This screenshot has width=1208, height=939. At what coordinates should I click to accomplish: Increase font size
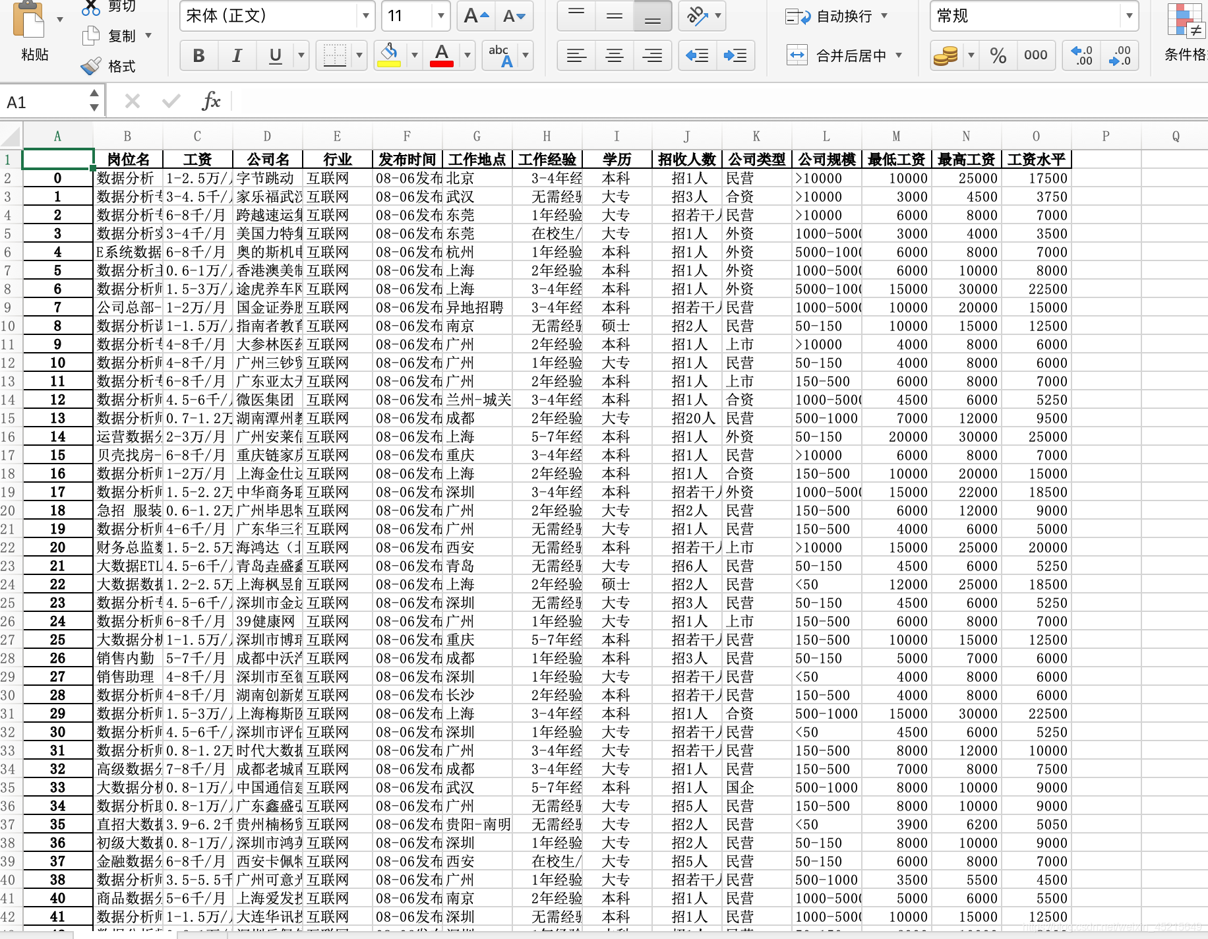pyautogui.click(x=476, y=16)
